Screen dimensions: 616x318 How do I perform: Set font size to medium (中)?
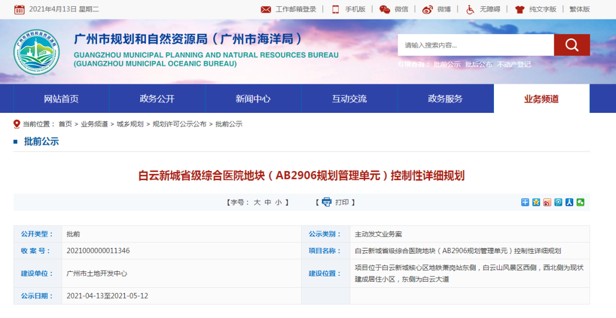coord(268,202)
